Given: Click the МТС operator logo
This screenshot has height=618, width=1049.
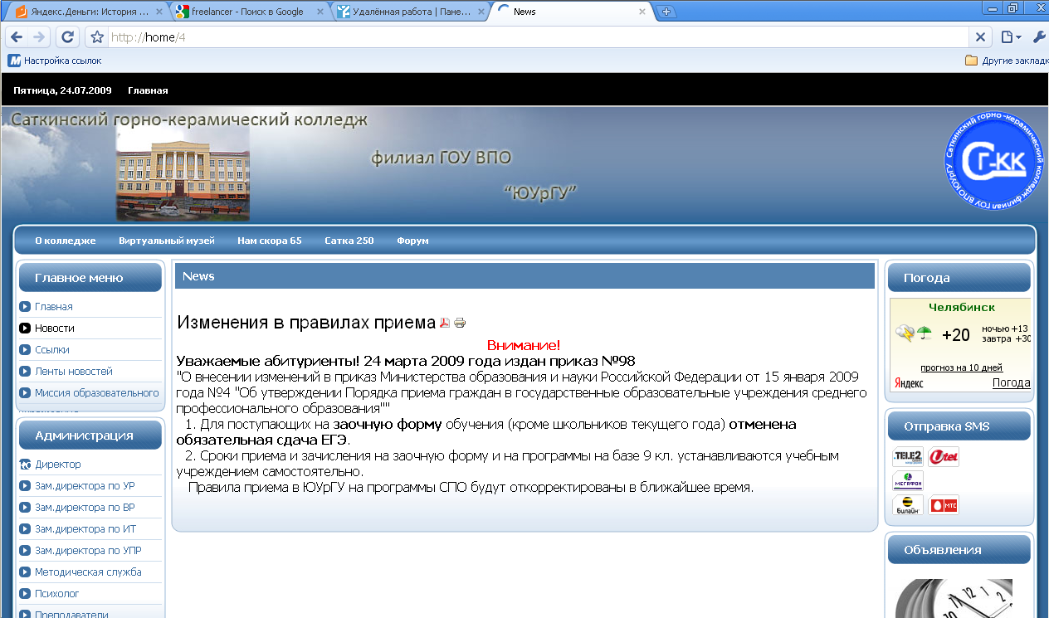Looking at the screenshot, I should click(944, 504).
